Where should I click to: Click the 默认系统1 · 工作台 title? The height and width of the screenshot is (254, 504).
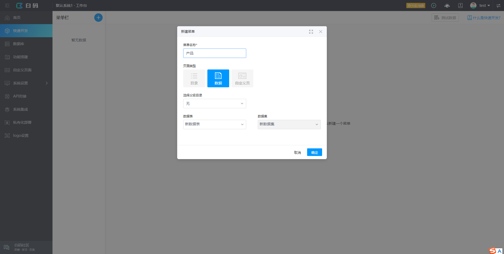[x=71, y=6]
